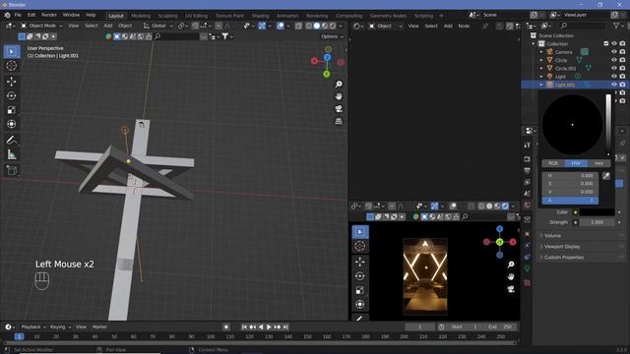Click the brightness value slider beside color wheel

608,125
